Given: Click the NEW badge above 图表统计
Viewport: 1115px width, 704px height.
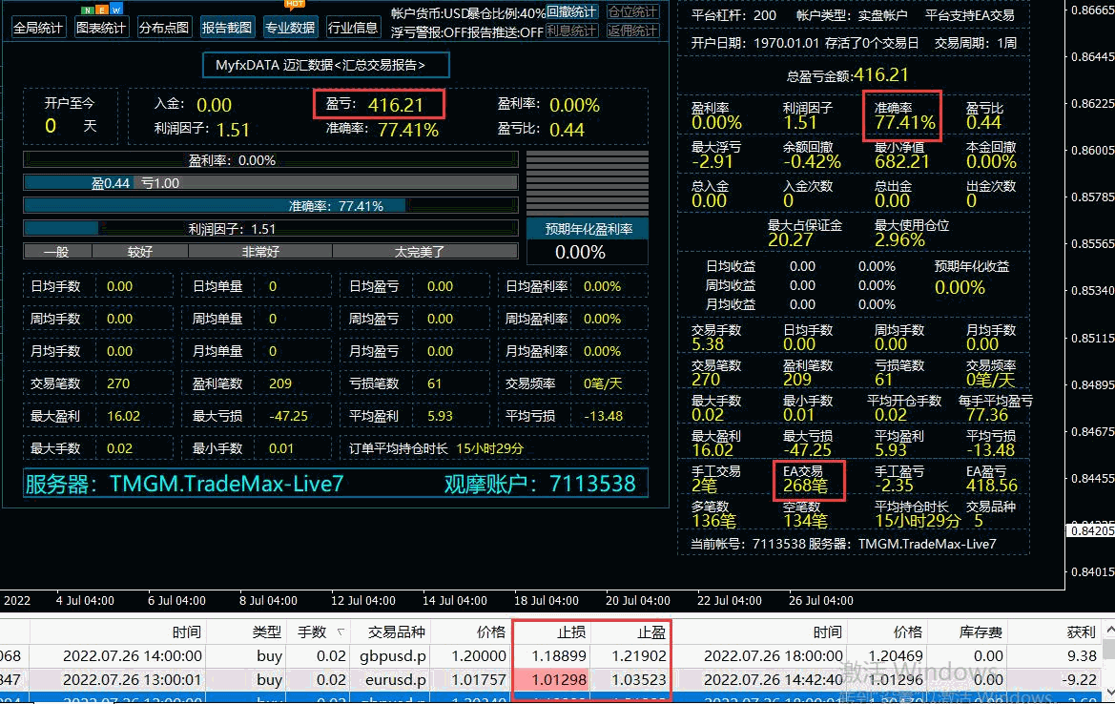Looking at the screenshot, I should pyautogui.click(x=100, y=10).
